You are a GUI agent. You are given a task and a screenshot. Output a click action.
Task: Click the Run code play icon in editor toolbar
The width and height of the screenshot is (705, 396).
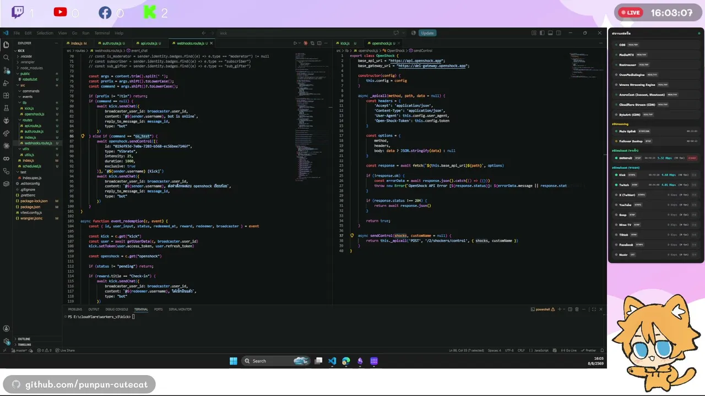[x=295, y=43]
